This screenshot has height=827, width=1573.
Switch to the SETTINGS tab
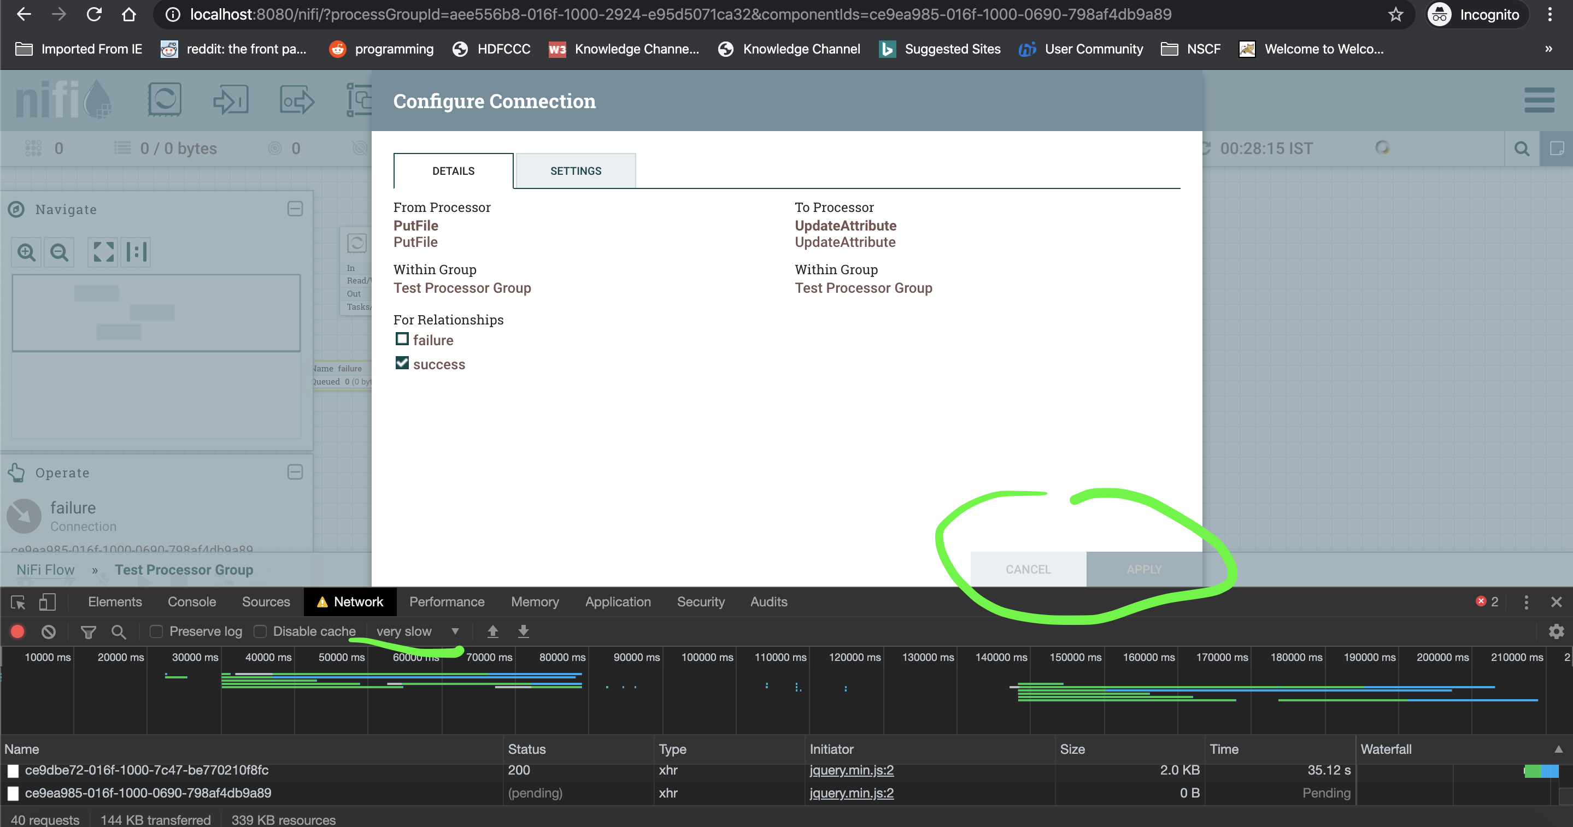coord(575,171)
